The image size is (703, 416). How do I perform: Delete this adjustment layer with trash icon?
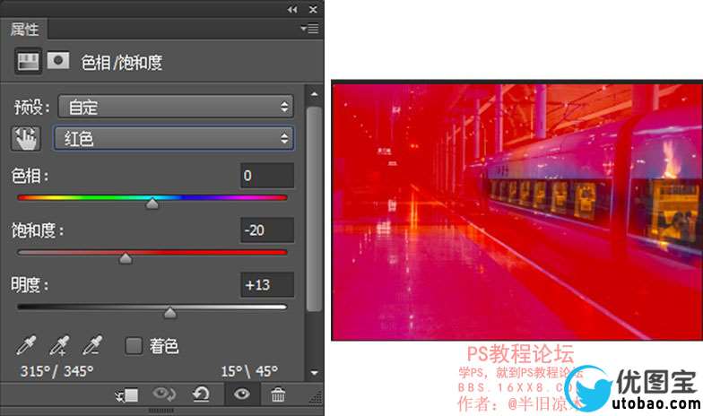(278, 394)
